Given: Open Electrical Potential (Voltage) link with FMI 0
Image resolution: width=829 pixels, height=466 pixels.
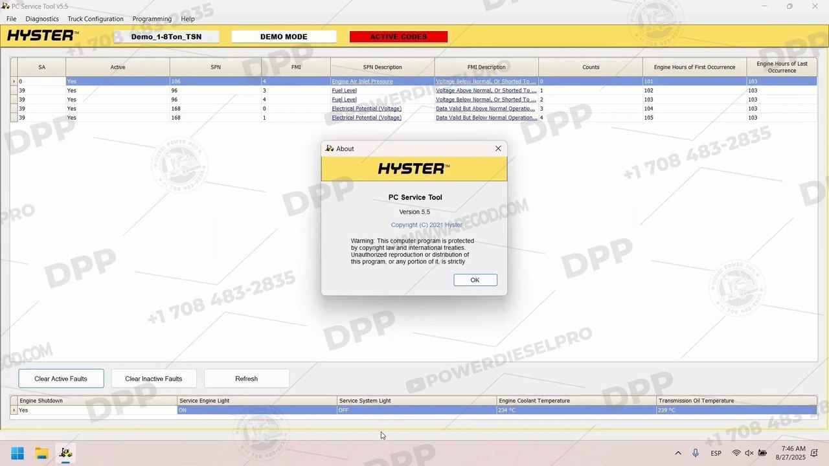Looking at the screenshot, I should (x=367, y=109).
